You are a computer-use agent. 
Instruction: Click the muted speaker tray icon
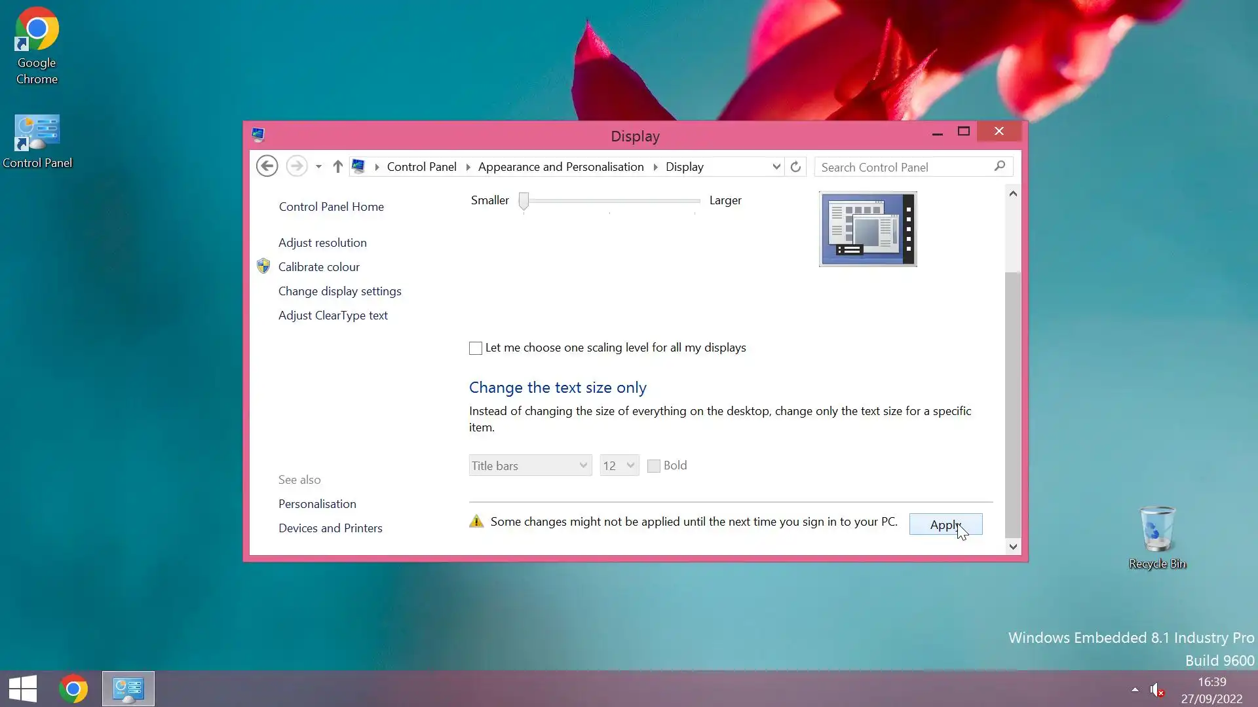coord(1156,689)
